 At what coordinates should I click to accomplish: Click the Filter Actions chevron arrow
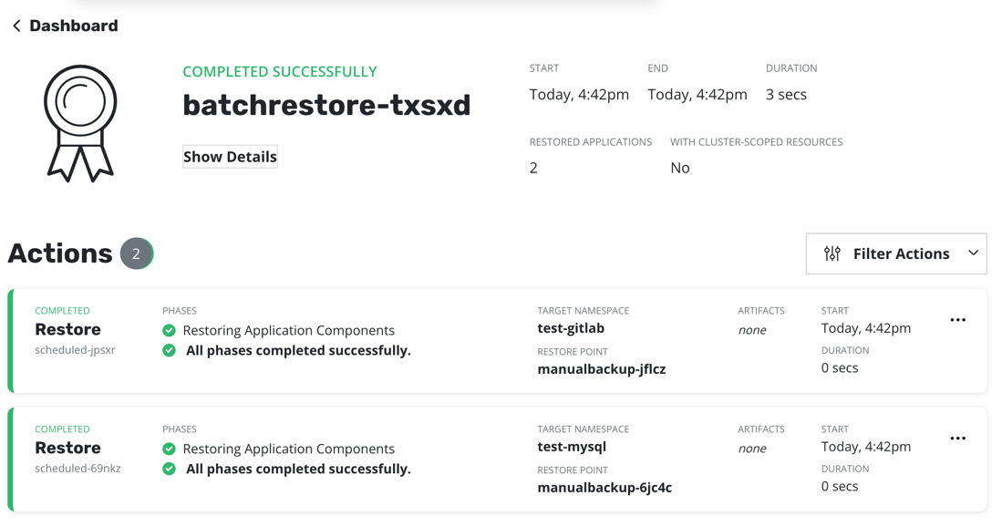tap(973, 253)
